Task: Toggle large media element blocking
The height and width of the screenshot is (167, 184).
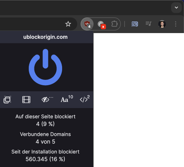Action: 26,100
